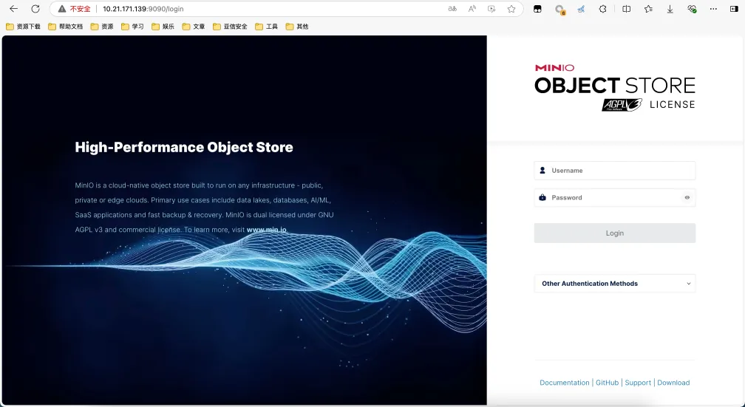
Task: Click the media icon left of the favorites star
Action: (x=491, y=9)
